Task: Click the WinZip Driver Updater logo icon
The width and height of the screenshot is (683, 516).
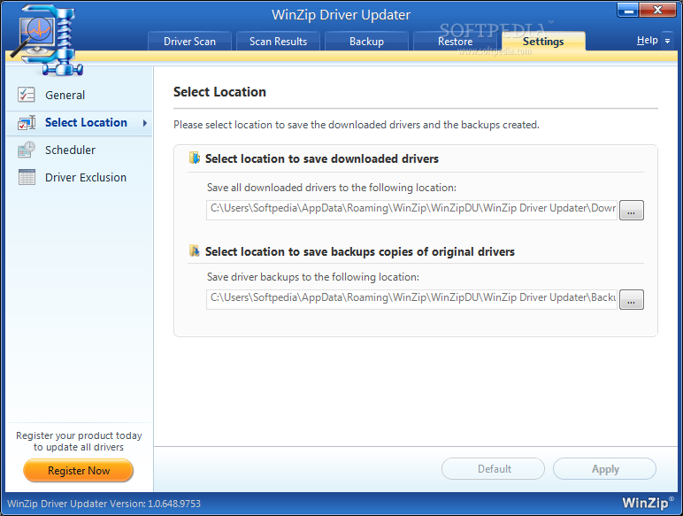Action: 47,39
